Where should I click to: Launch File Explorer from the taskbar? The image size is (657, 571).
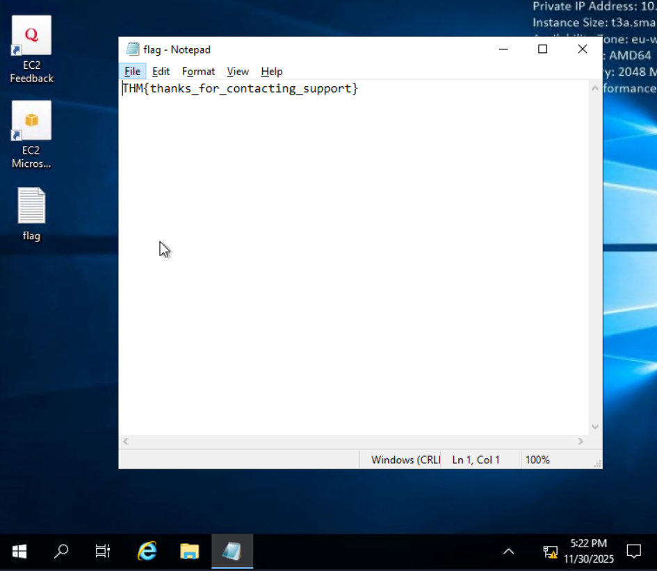189,552
